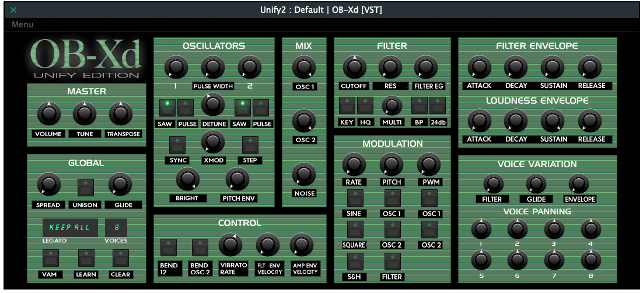Image resolution: width=643 pixels, height=293 pixels.
Task: Click Filter Envelope RELEASE knob
Action: pyautogui.click(x=590, y=67)
